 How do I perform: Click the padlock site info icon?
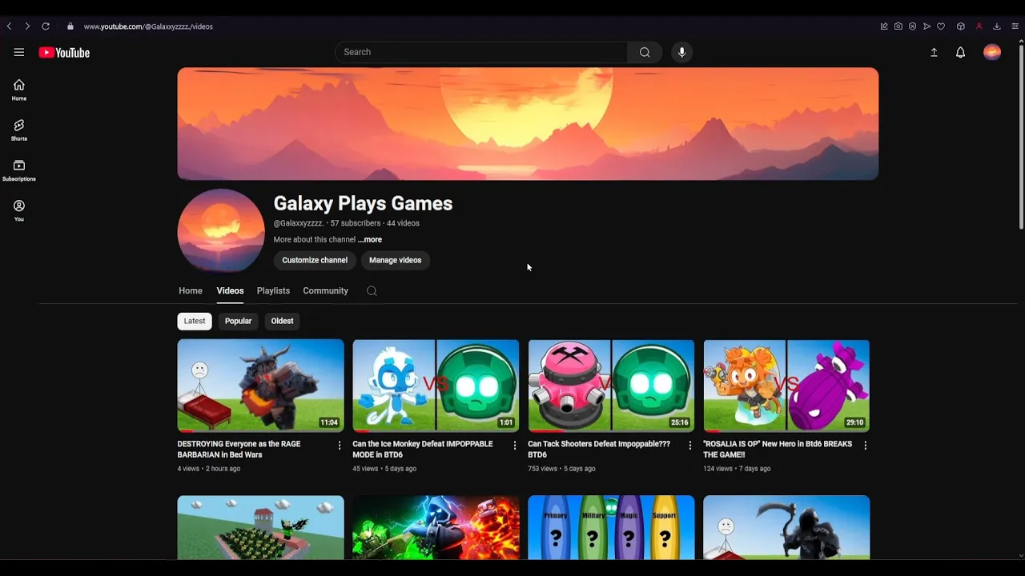(70, 26)
